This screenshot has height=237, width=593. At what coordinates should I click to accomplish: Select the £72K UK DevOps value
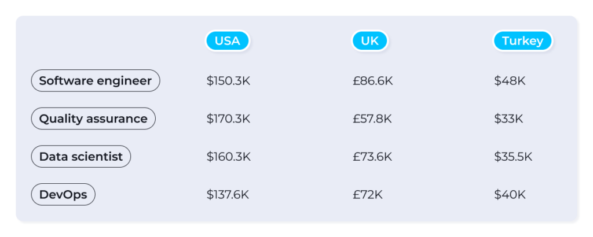click(367, 195)
